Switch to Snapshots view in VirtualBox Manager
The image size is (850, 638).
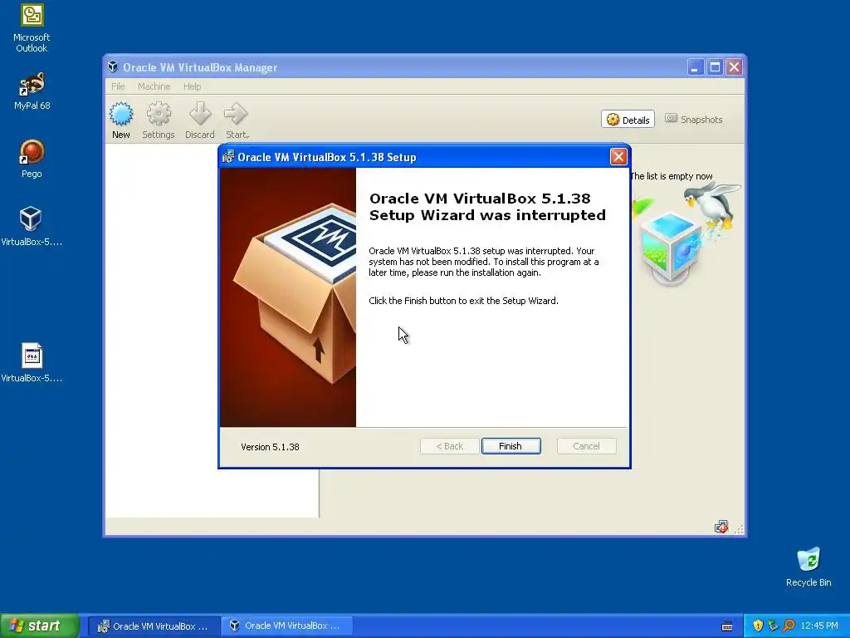tap(694, 120)
